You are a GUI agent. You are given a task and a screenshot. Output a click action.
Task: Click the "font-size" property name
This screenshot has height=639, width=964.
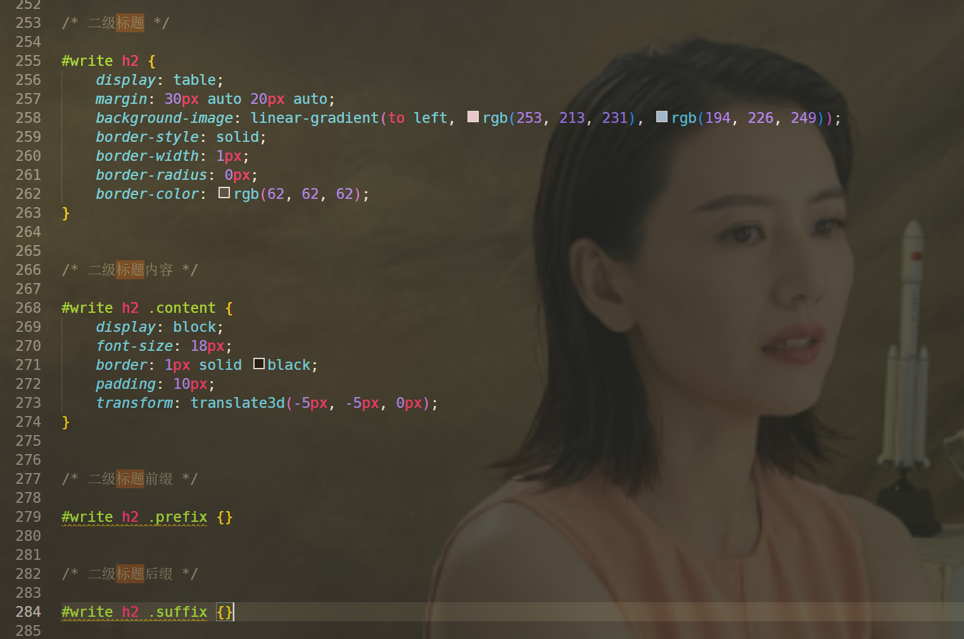coord(134,346)
